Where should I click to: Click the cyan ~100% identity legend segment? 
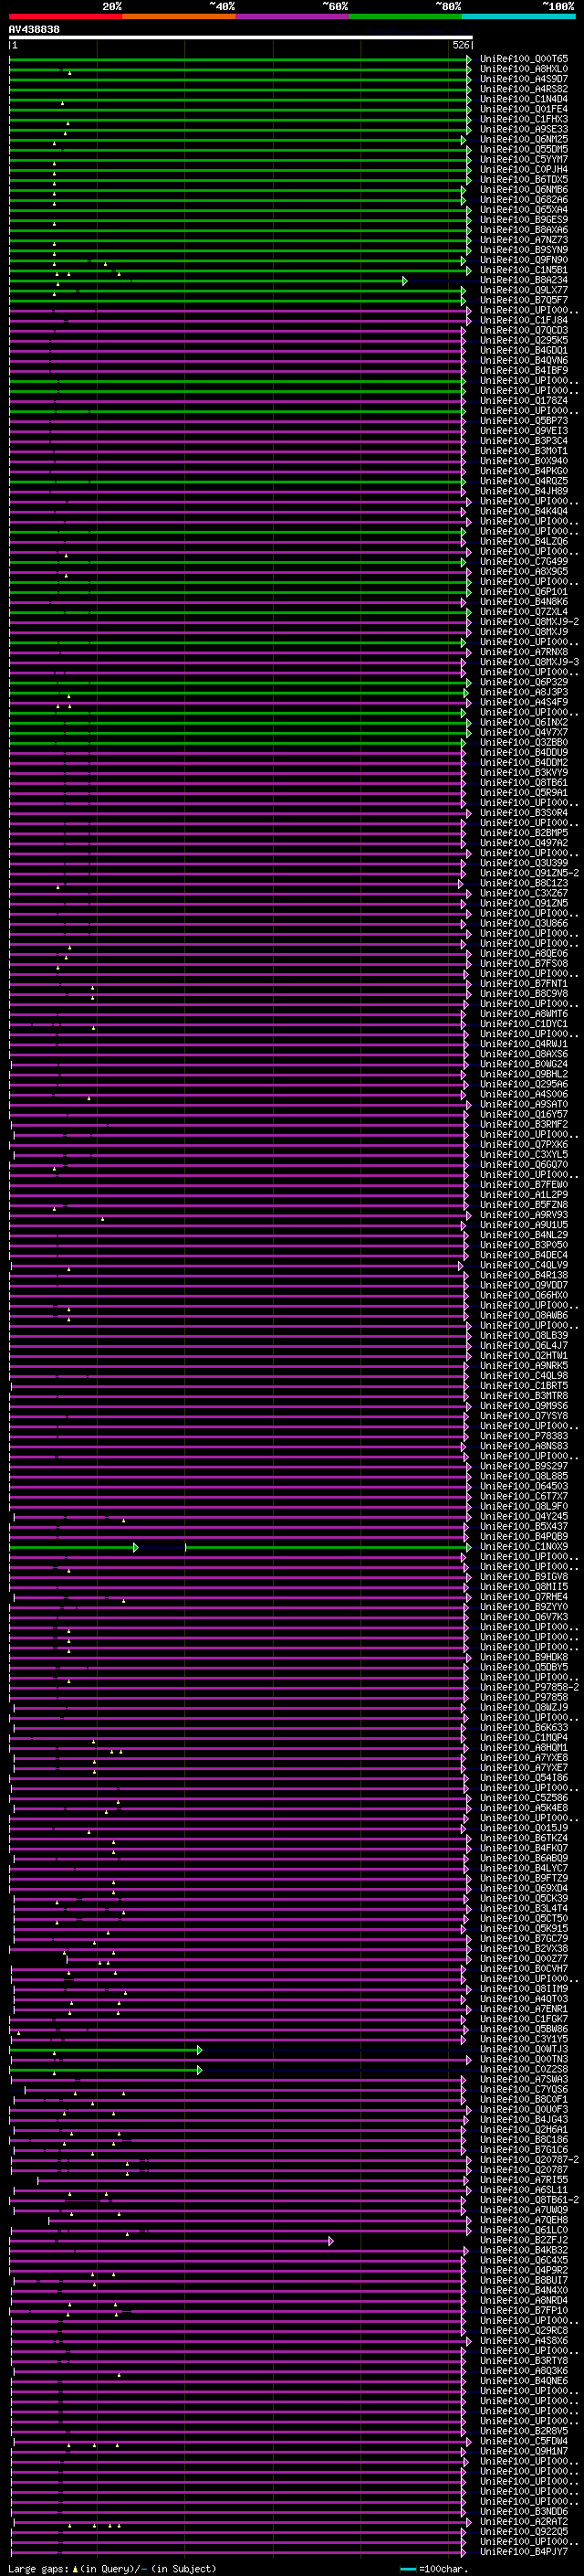518,16
